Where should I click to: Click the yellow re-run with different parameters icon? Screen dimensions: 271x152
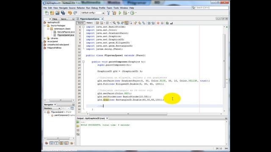point(78,126)
